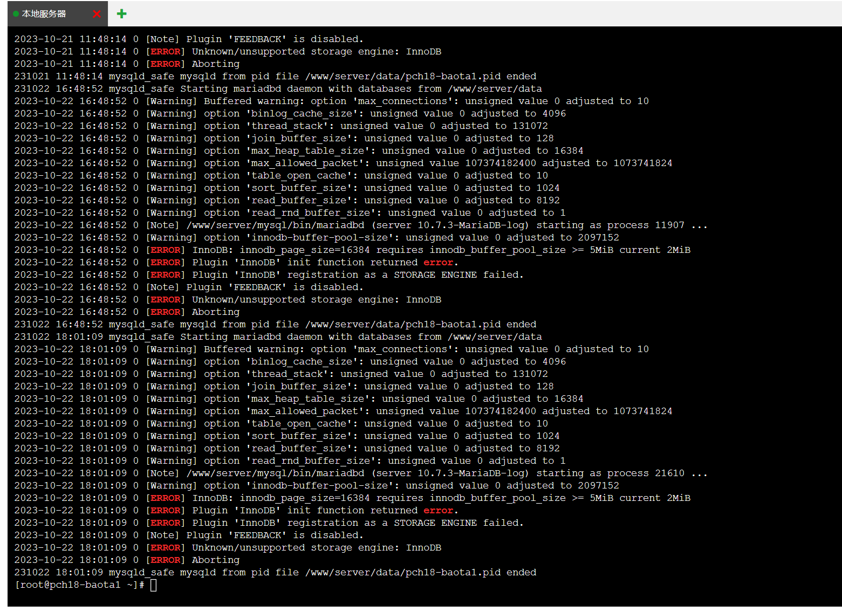Viewport: 842px width, 612px height.
Task: Click the 16:48:52 innodb_page_size=16384 error line
Action: 352,250
